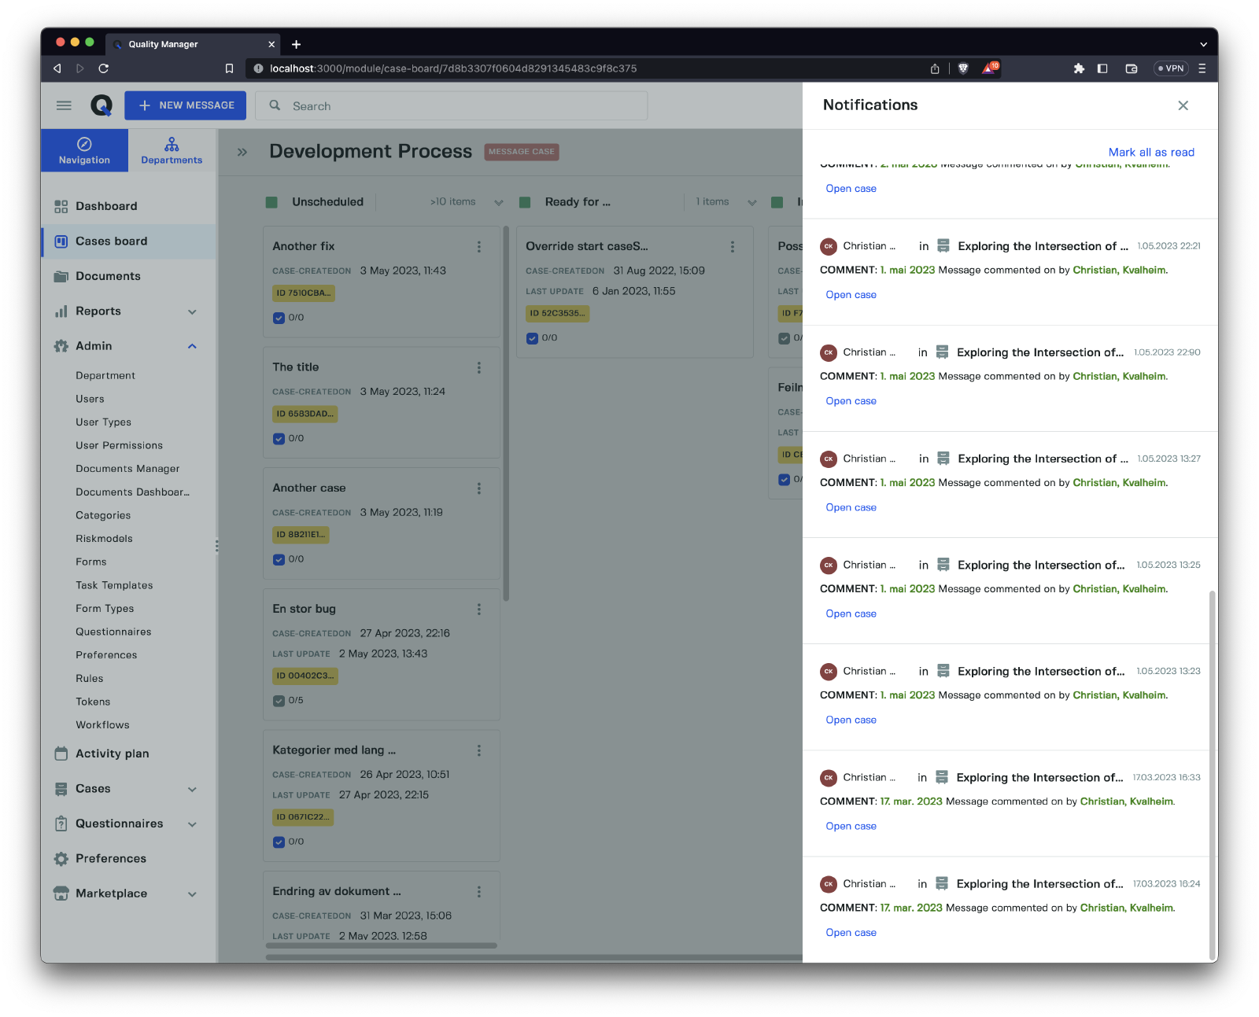Click the Q logo icon

coord(102,105)
